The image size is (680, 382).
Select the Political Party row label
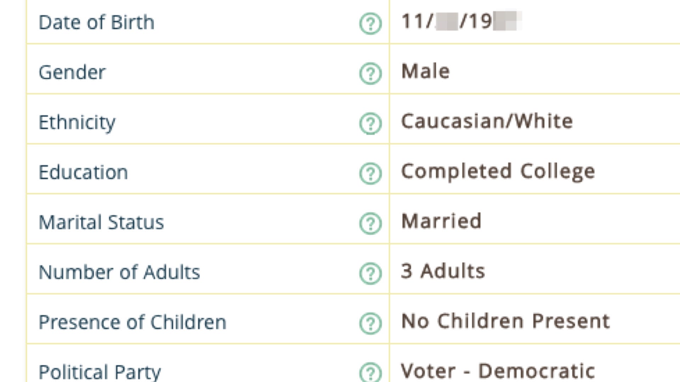pos(100,372)
